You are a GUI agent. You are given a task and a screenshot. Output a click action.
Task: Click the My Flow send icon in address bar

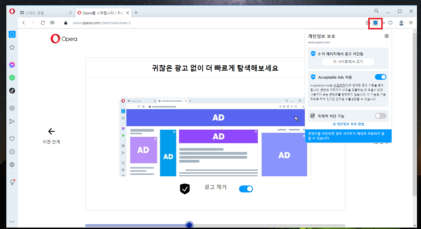coord(384,23)
